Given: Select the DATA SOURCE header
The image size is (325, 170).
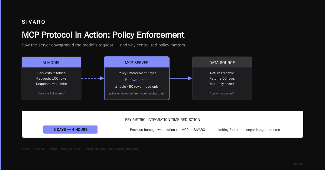Looking at the screenshot, I should 222,62.
